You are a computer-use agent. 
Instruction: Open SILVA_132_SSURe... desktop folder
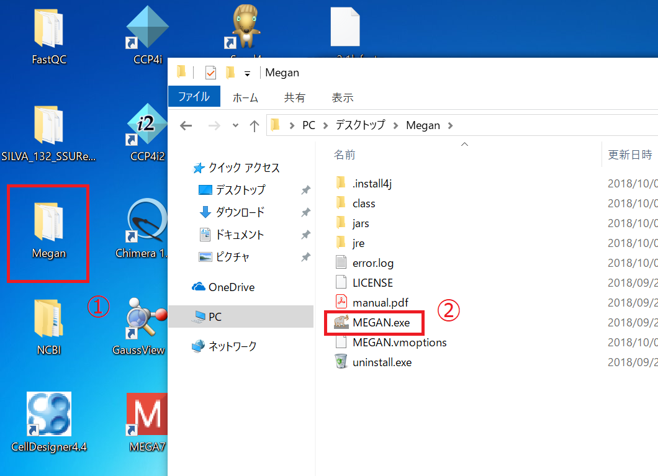click(48, 134)
